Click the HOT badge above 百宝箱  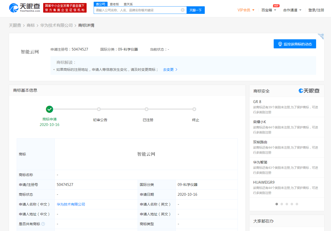pos(276,6)
